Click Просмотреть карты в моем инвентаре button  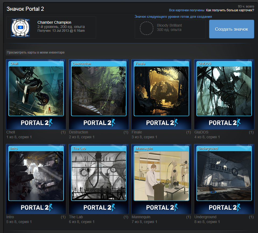[x=36, y=52]
